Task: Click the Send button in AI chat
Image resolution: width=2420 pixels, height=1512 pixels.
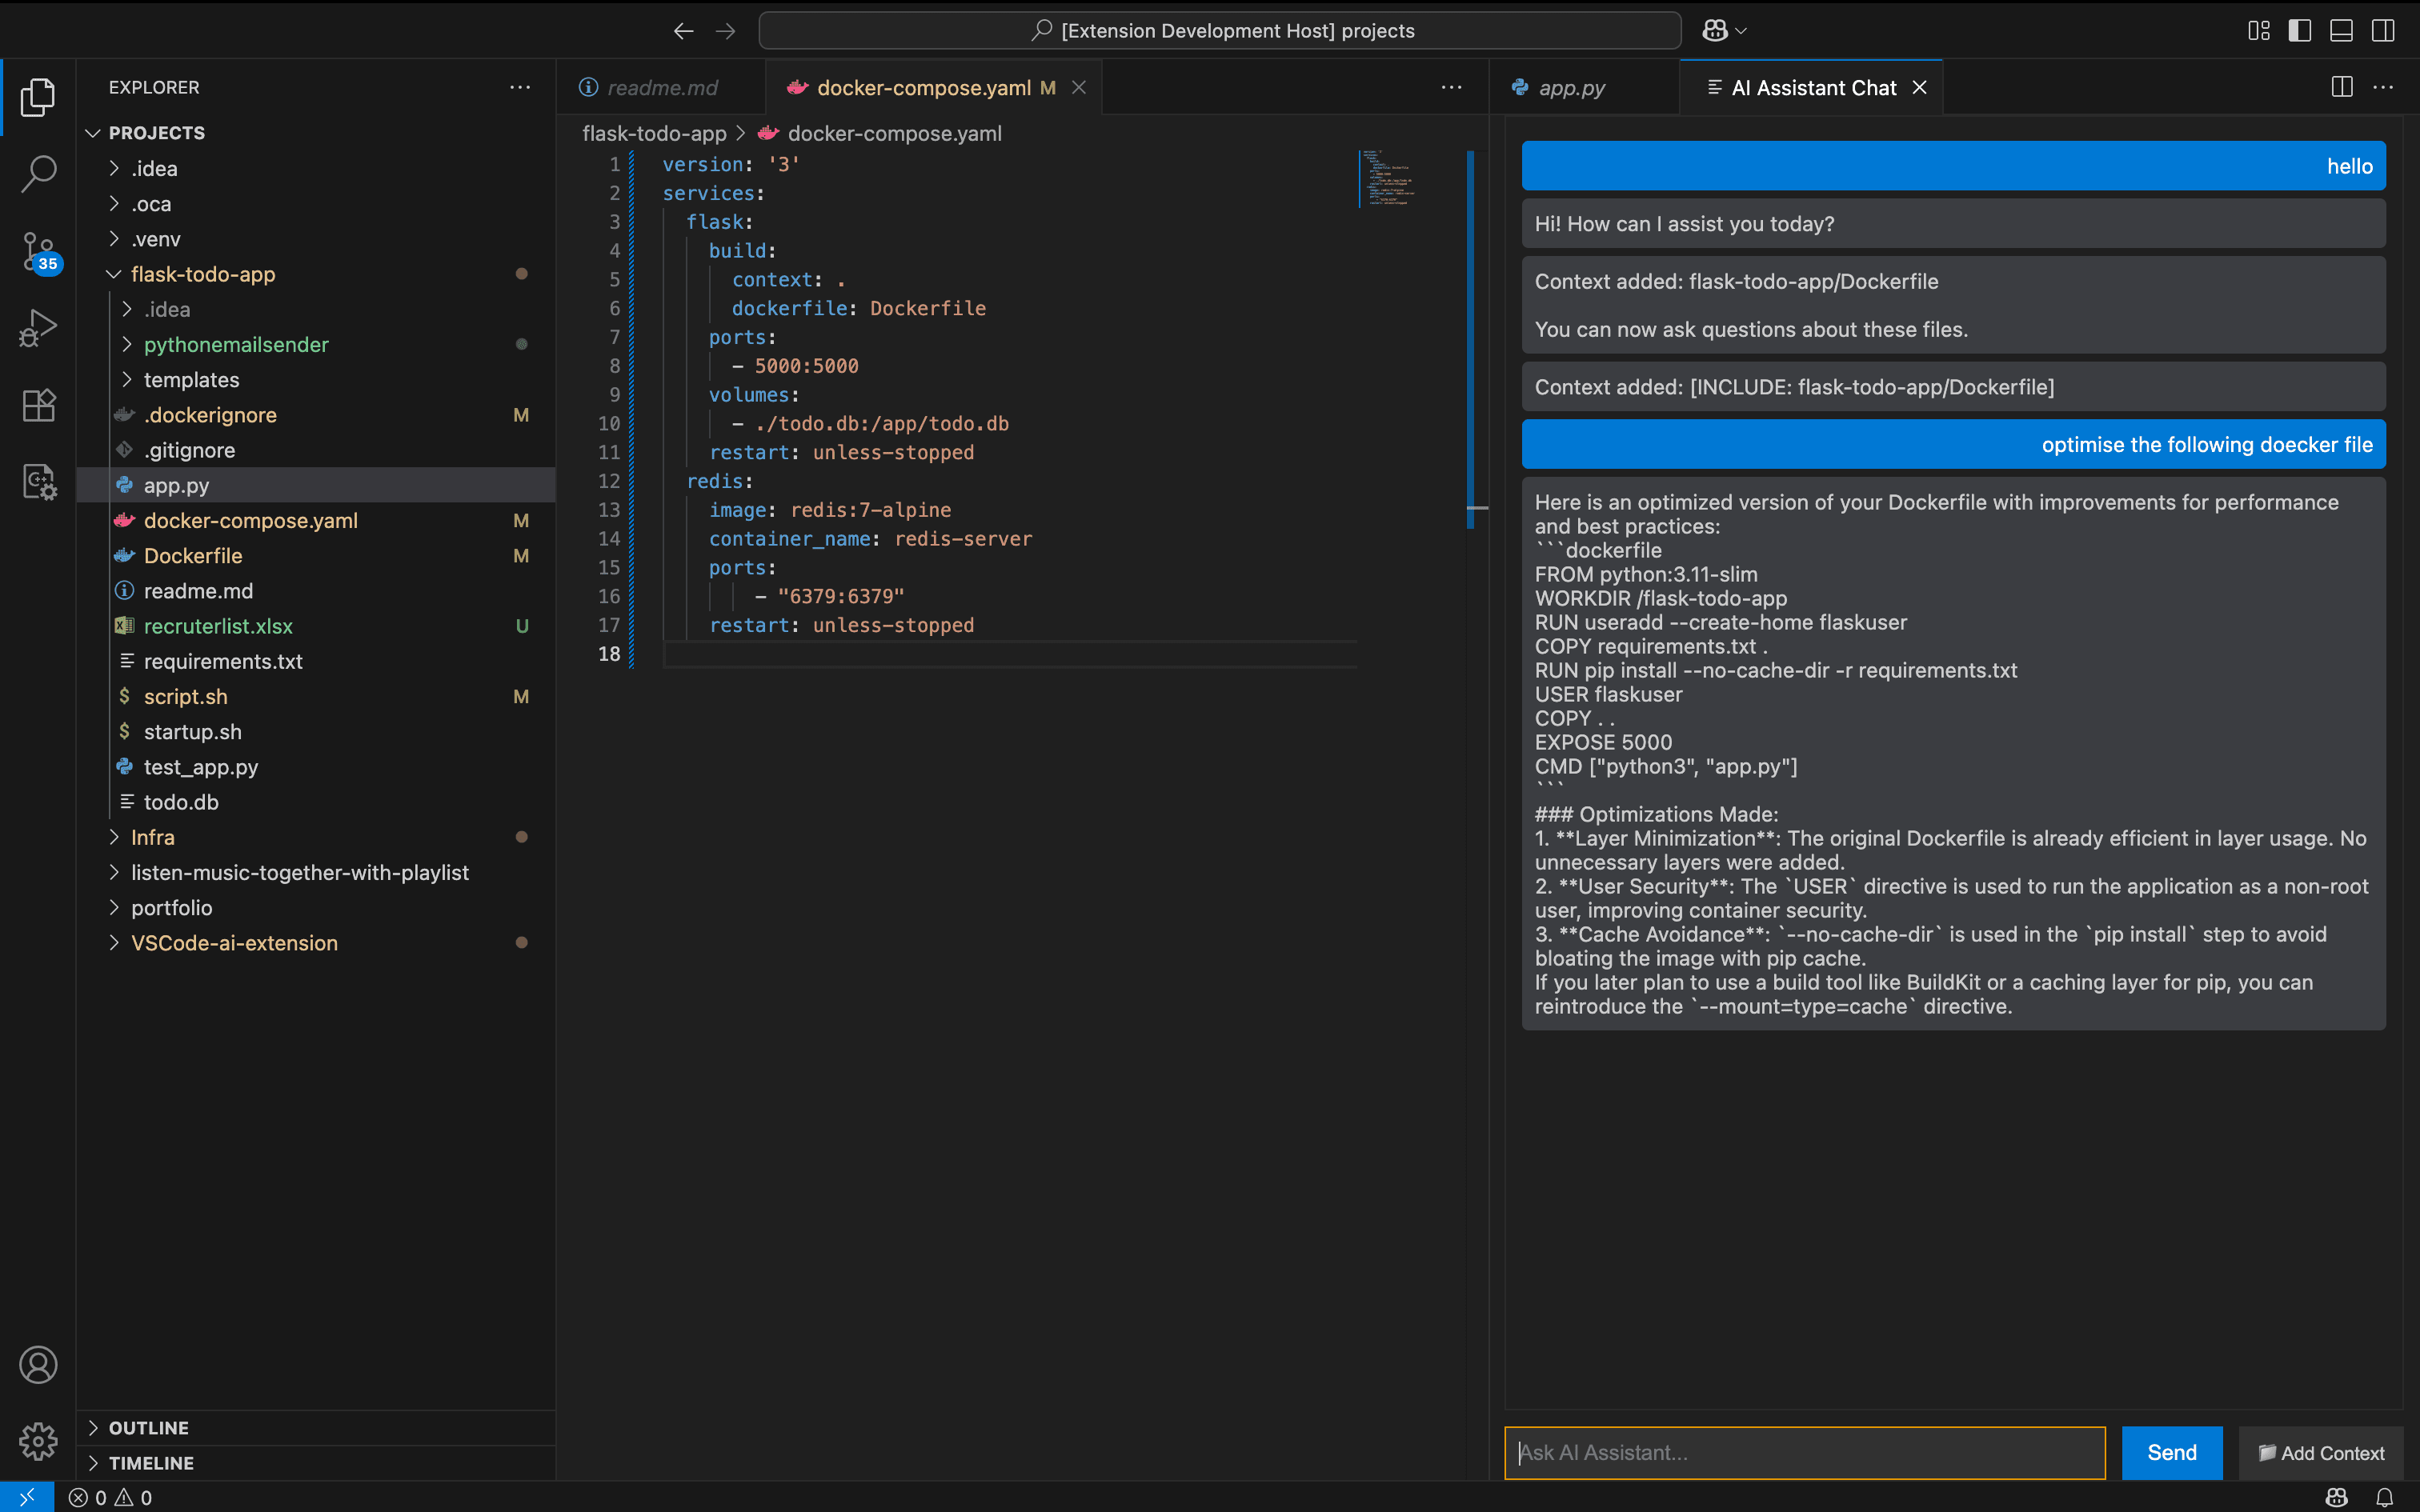Action: click(x=2170, y=1452)
